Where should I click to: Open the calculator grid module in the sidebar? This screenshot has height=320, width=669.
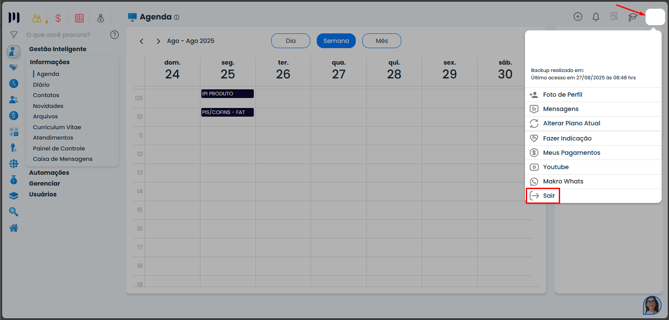click(13, 131)
